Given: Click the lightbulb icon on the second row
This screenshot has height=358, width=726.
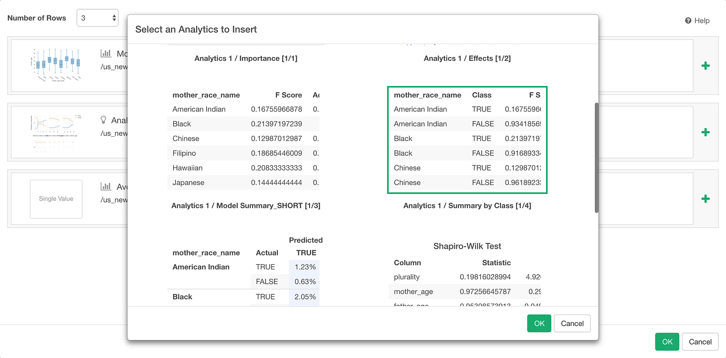Looking at the screenshot, I should click(x=104, y=120).
